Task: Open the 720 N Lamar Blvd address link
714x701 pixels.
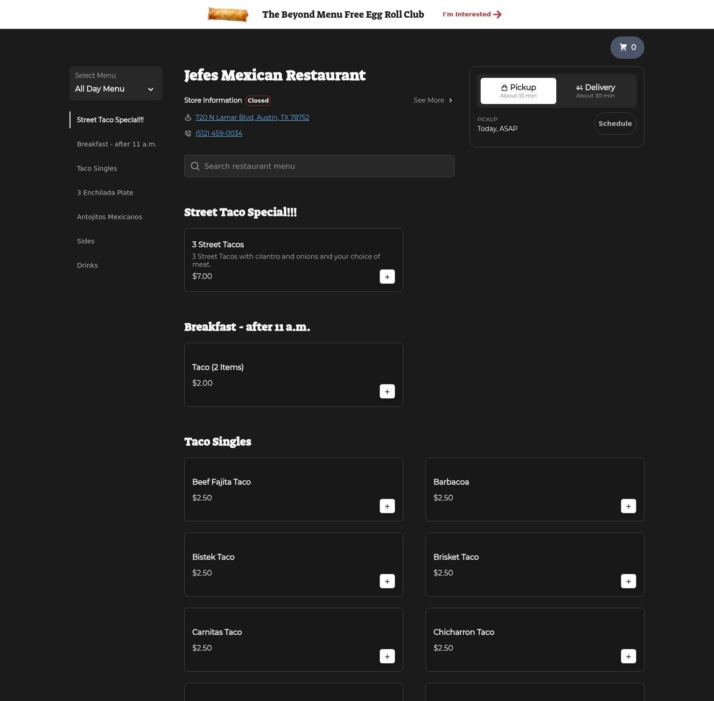Action: 252,118
